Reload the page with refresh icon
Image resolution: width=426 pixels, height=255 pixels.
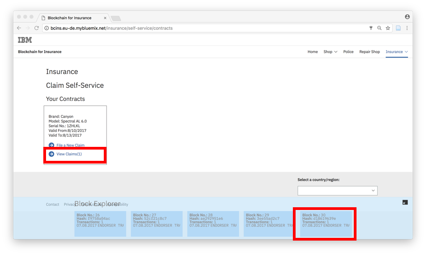37,28
